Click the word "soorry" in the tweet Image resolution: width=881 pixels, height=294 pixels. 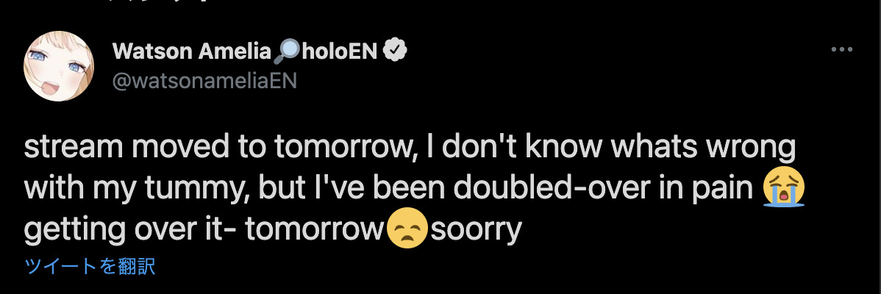click(x=475, y=229)
